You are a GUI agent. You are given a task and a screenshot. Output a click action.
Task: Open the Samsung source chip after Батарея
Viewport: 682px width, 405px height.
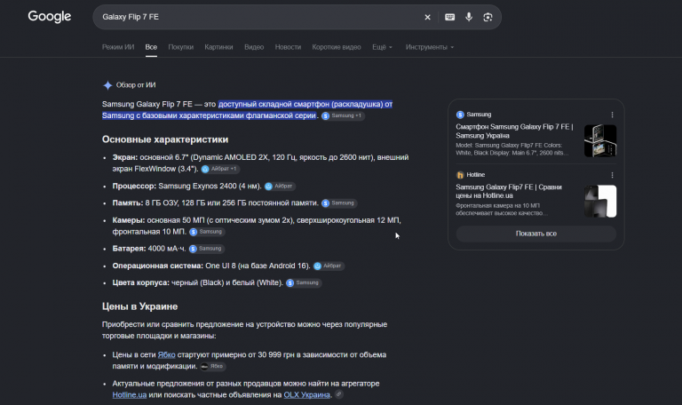coord(207,249)
